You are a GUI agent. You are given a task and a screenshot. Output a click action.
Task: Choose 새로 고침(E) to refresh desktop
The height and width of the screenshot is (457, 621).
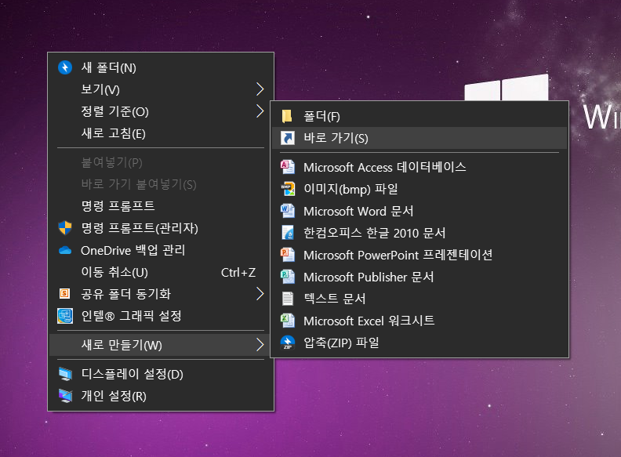(x=161, y=133)
